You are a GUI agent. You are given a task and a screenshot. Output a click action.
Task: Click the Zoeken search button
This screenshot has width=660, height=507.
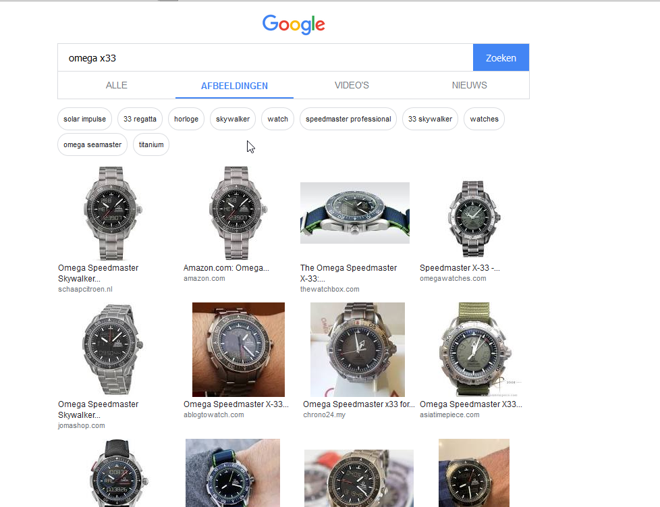501,58
